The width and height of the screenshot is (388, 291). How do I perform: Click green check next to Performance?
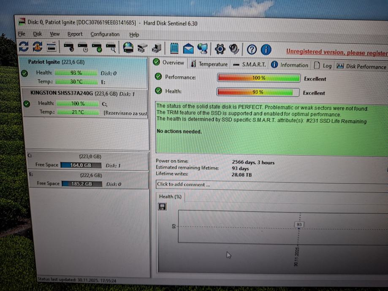tap(158, 77)
